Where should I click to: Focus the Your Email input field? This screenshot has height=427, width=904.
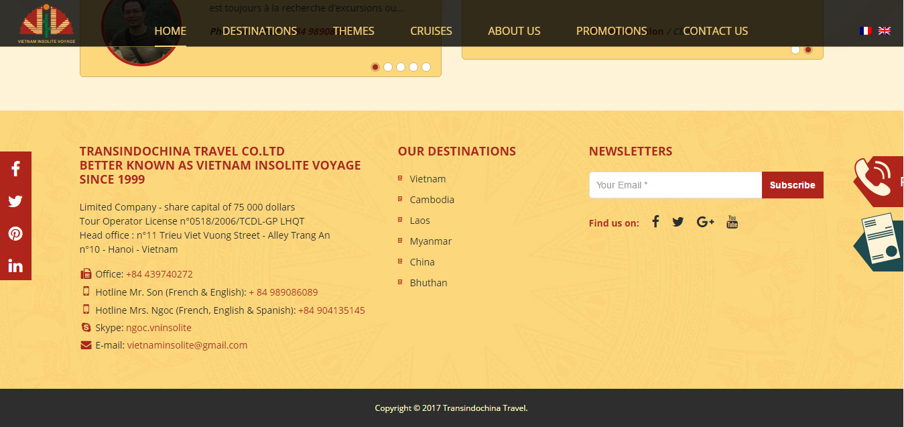click(675, 185)
